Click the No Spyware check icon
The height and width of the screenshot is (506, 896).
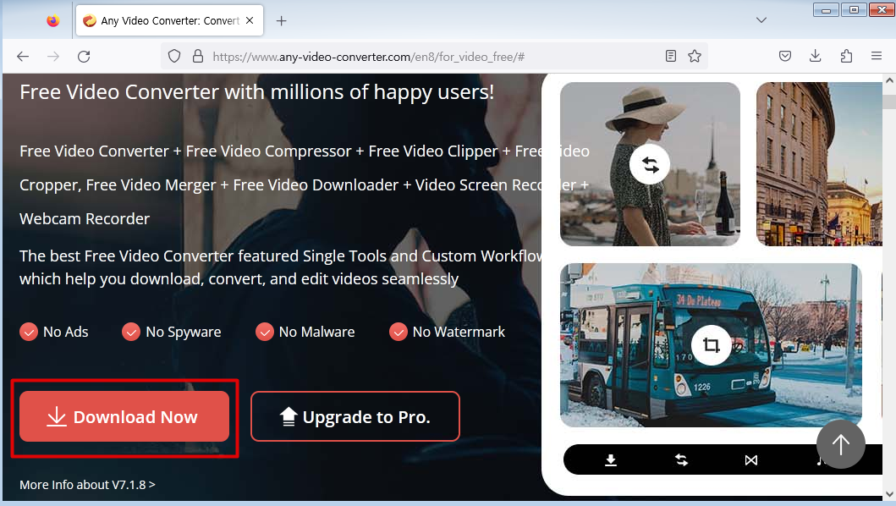coord(131,332)
